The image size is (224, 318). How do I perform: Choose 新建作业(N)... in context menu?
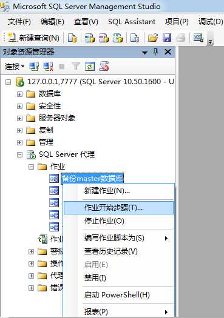coord(119,191)
